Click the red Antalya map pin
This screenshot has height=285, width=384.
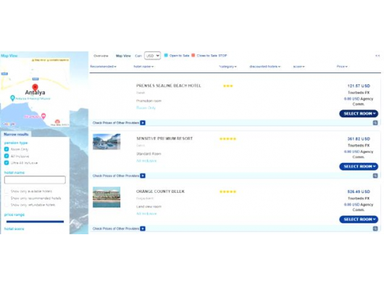pyautogui.click(x=36, y=88)
